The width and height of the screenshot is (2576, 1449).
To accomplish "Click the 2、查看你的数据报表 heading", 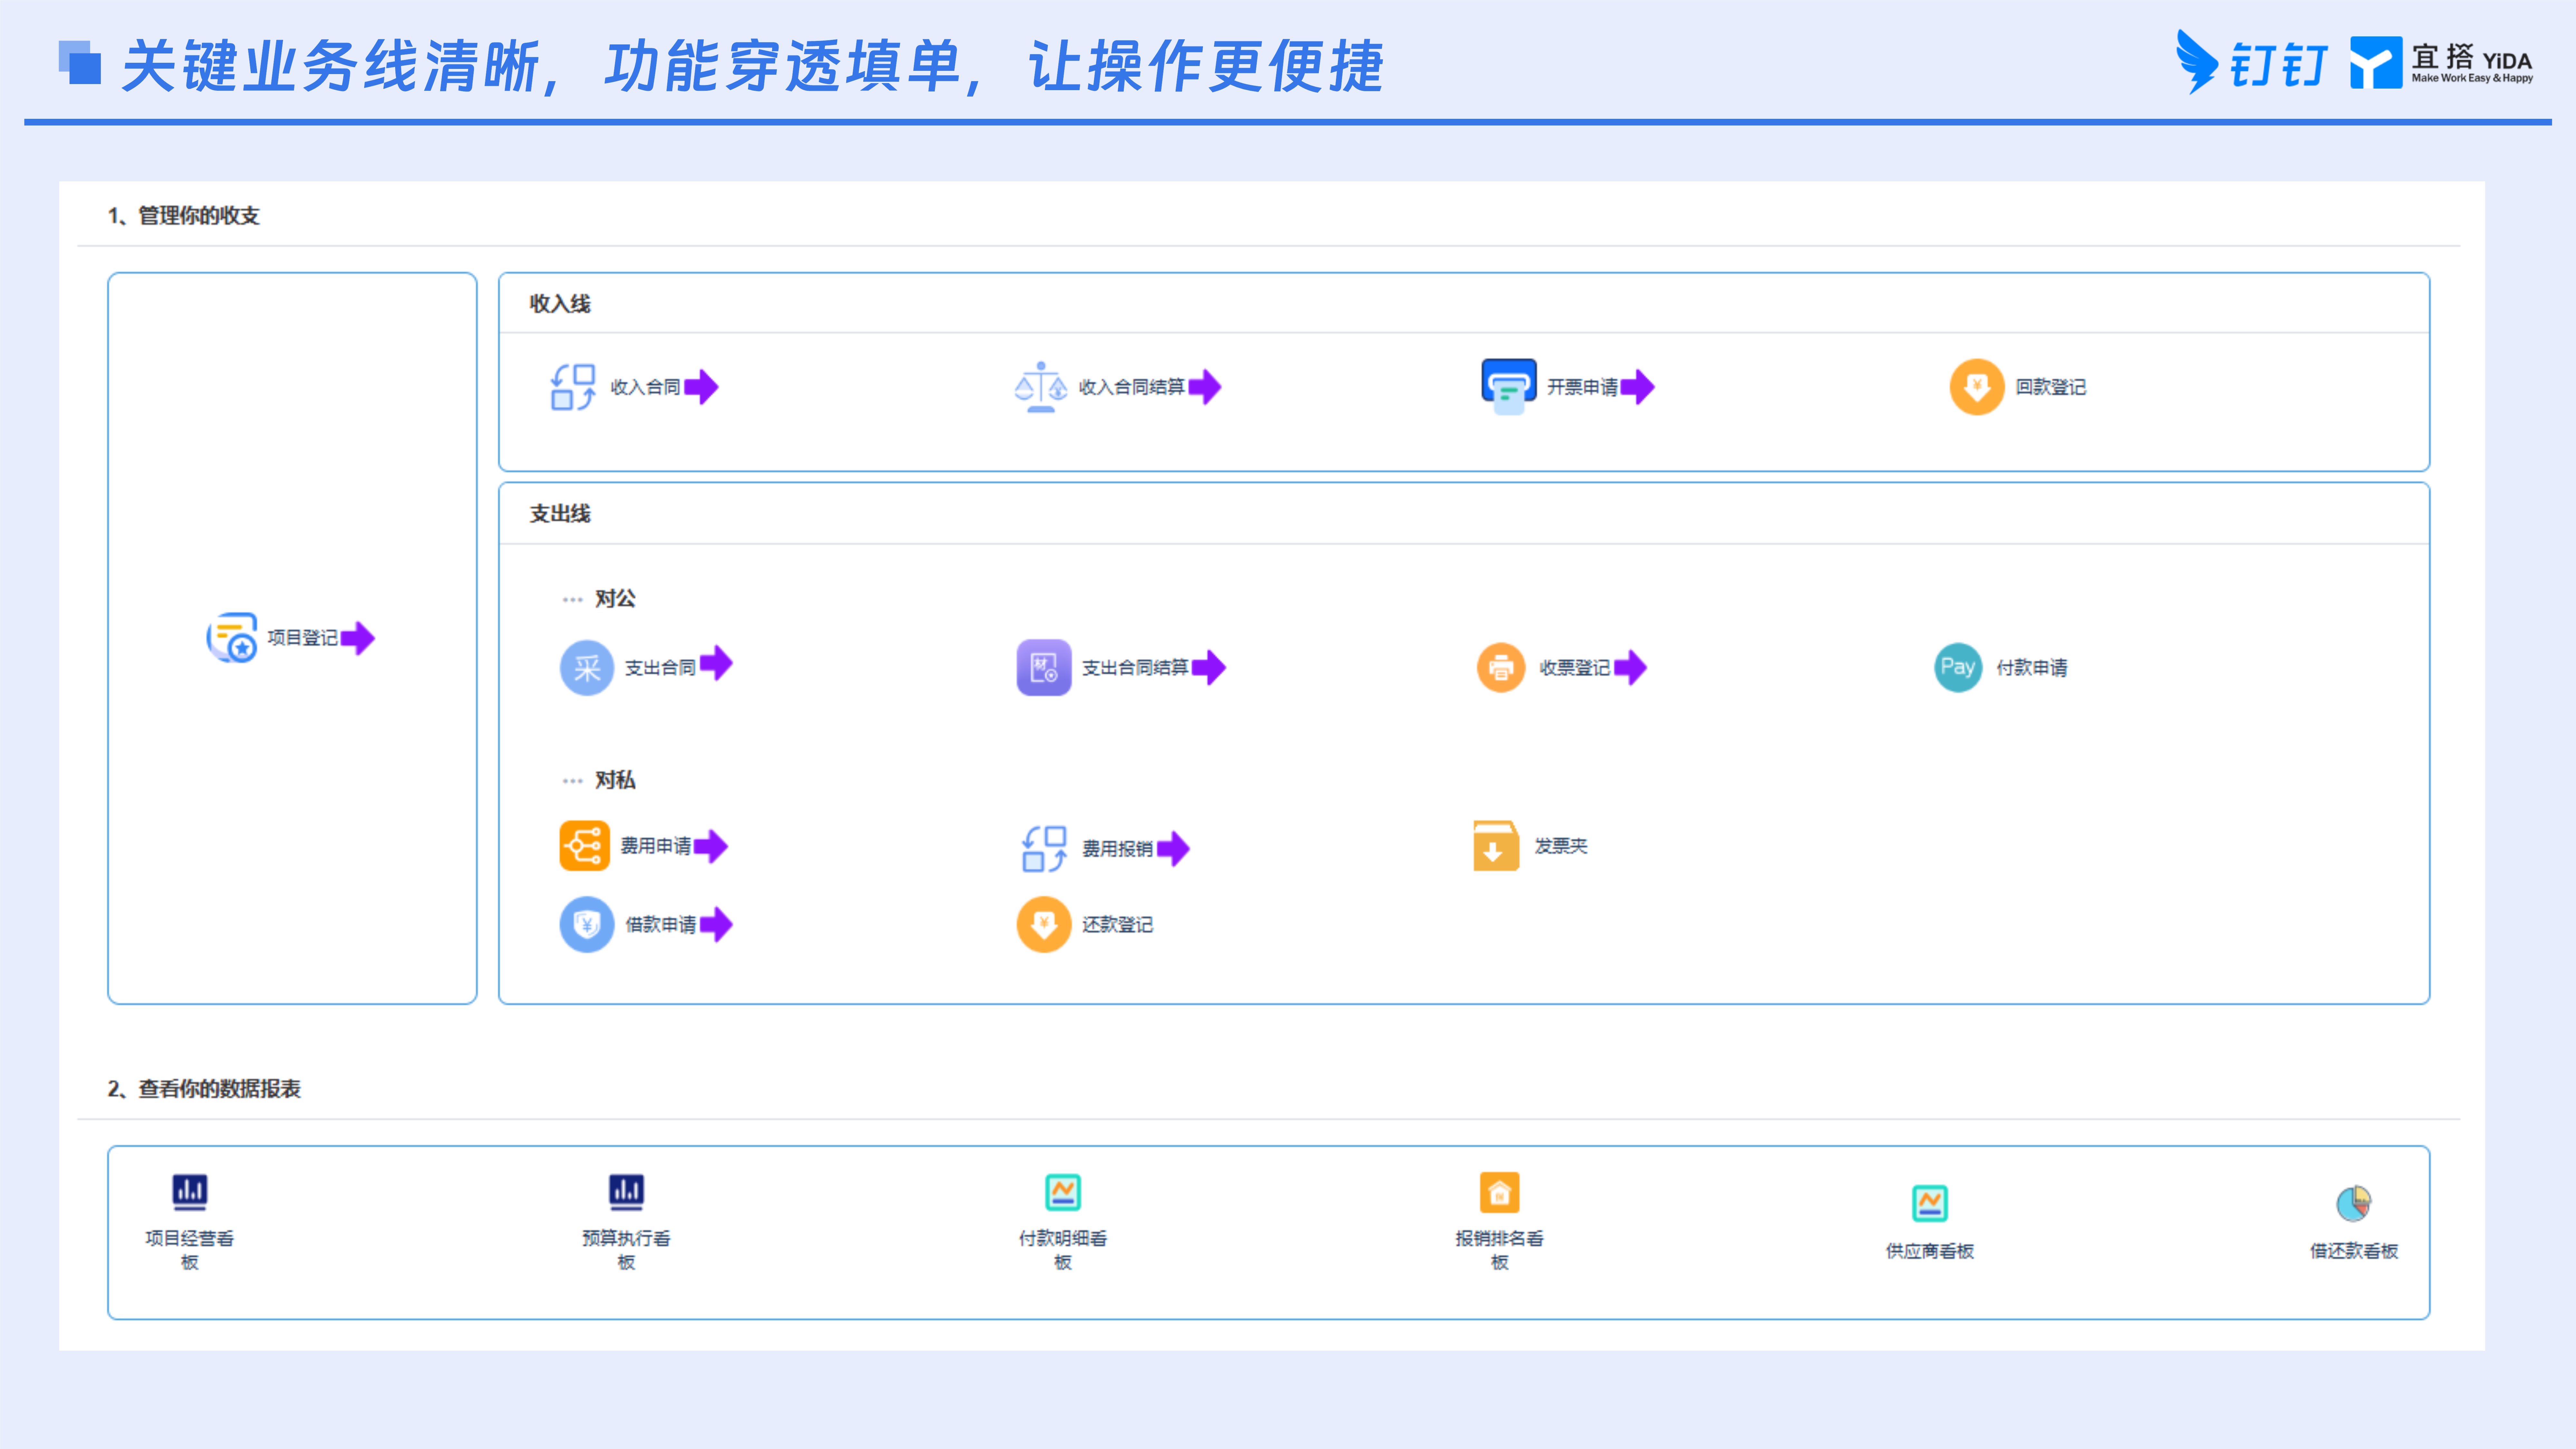I will 204,1089.
